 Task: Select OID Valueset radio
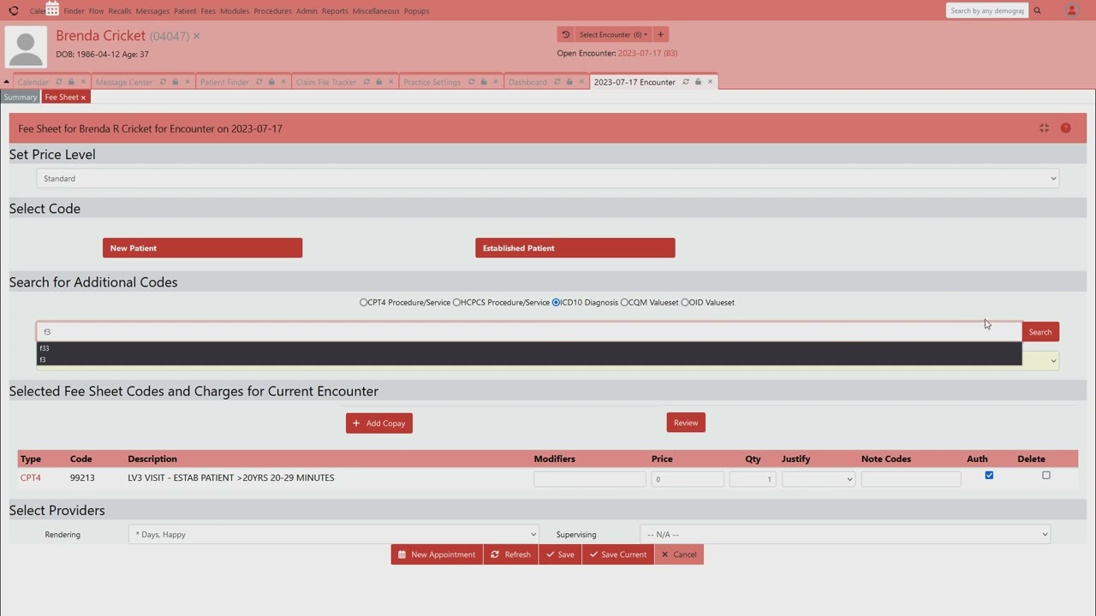[x=684, y=302]
